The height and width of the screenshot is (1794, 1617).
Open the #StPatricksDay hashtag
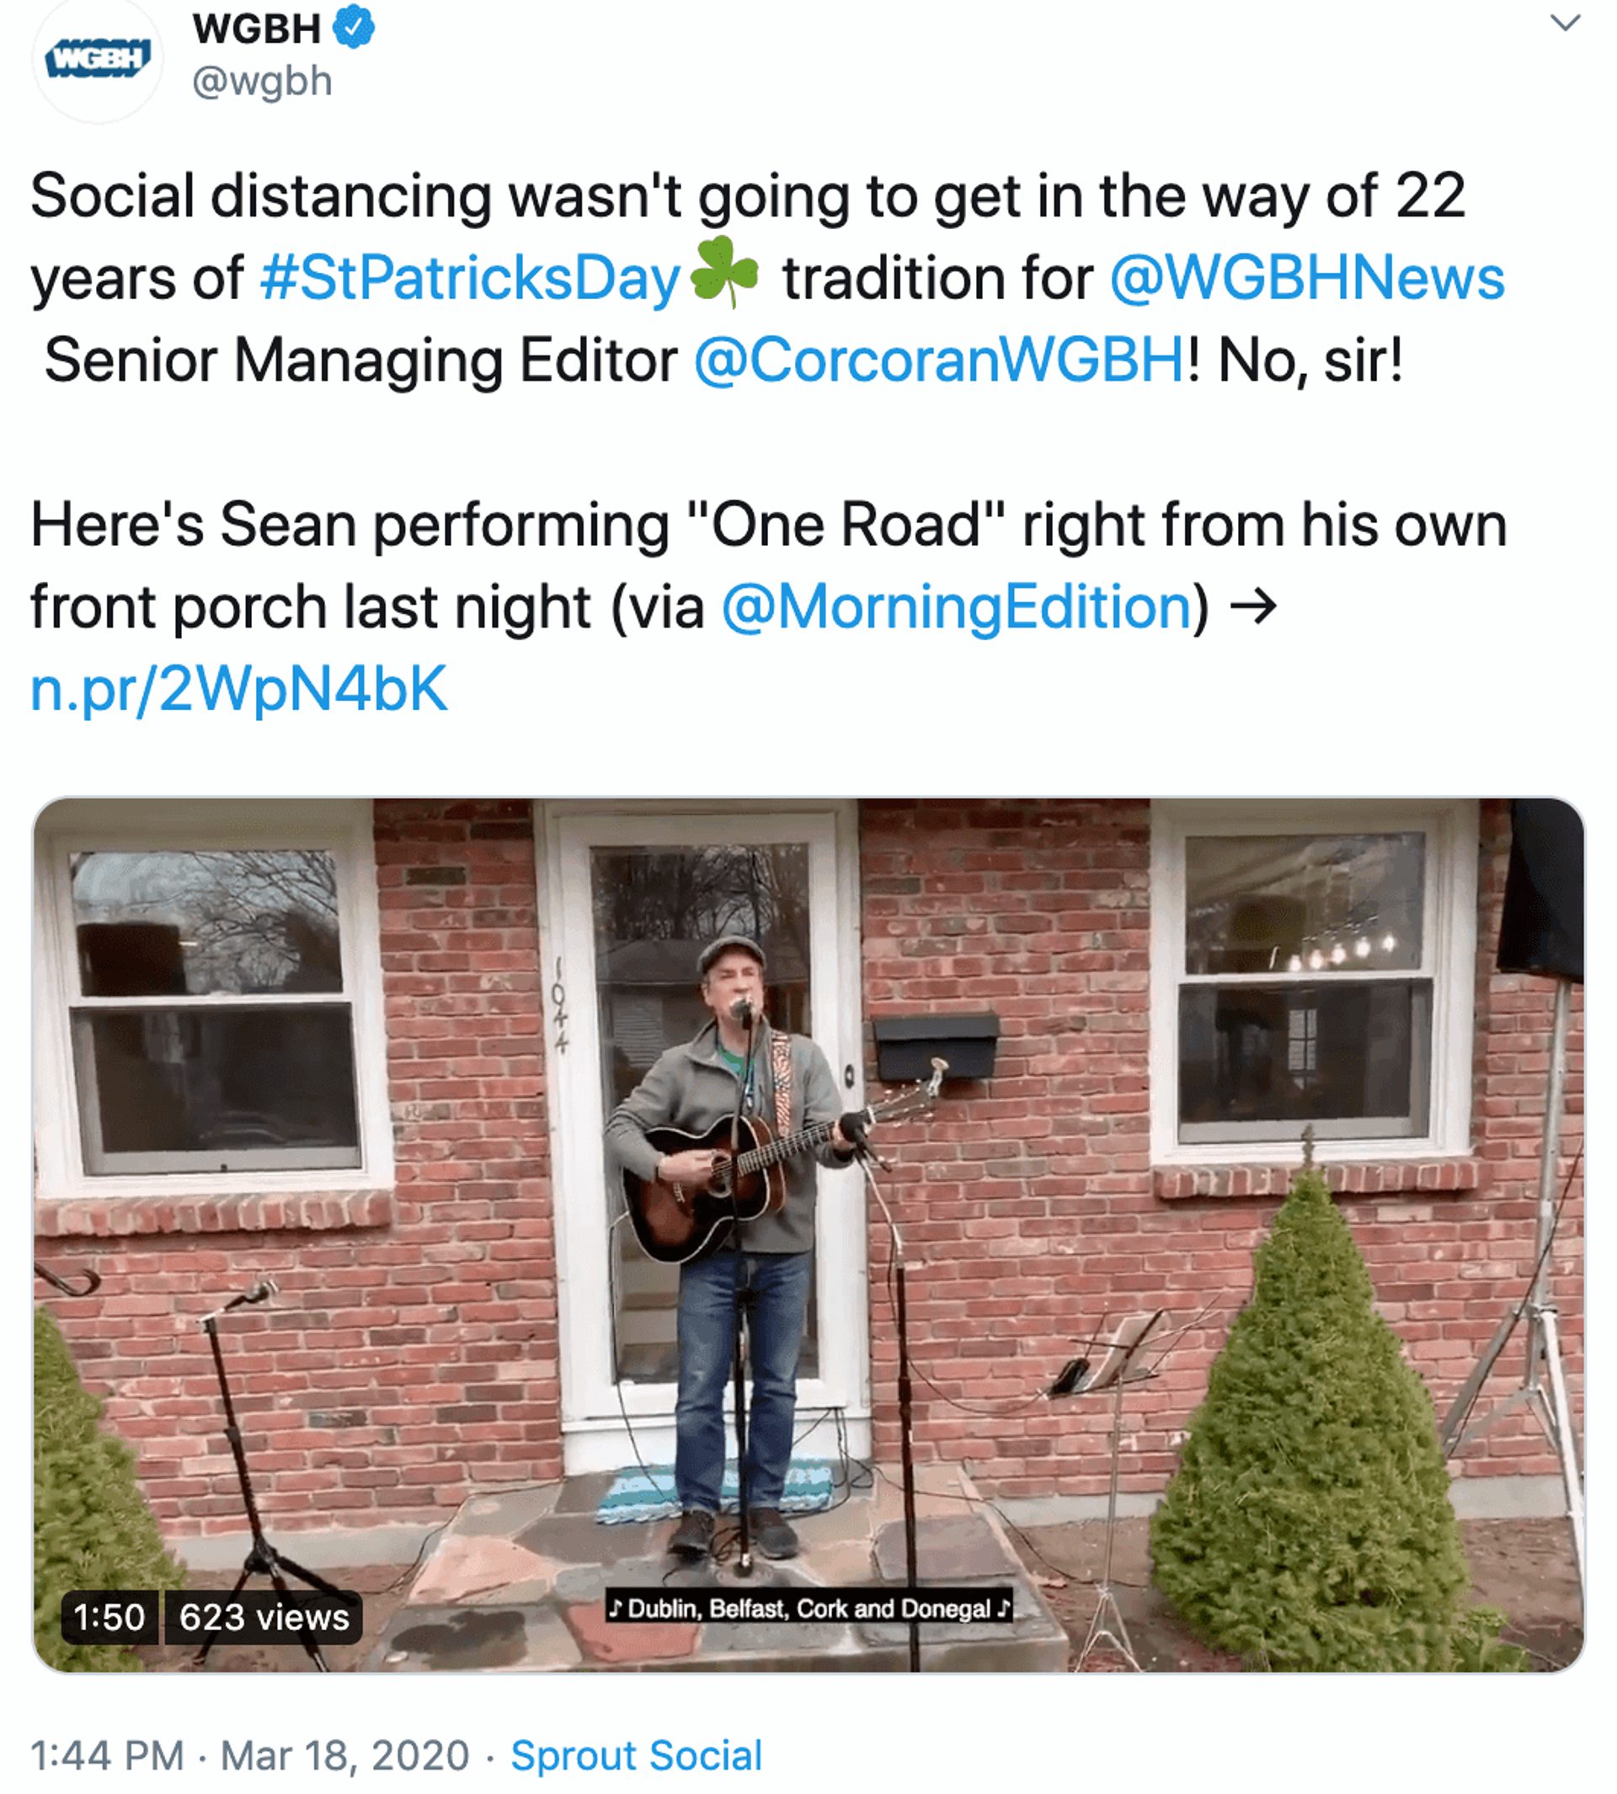470,279
